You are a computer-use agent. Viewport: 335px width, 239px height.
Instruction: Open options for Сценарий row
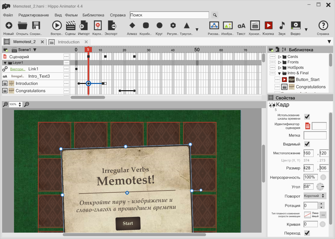pyautogui.click(x=67, y=57)
